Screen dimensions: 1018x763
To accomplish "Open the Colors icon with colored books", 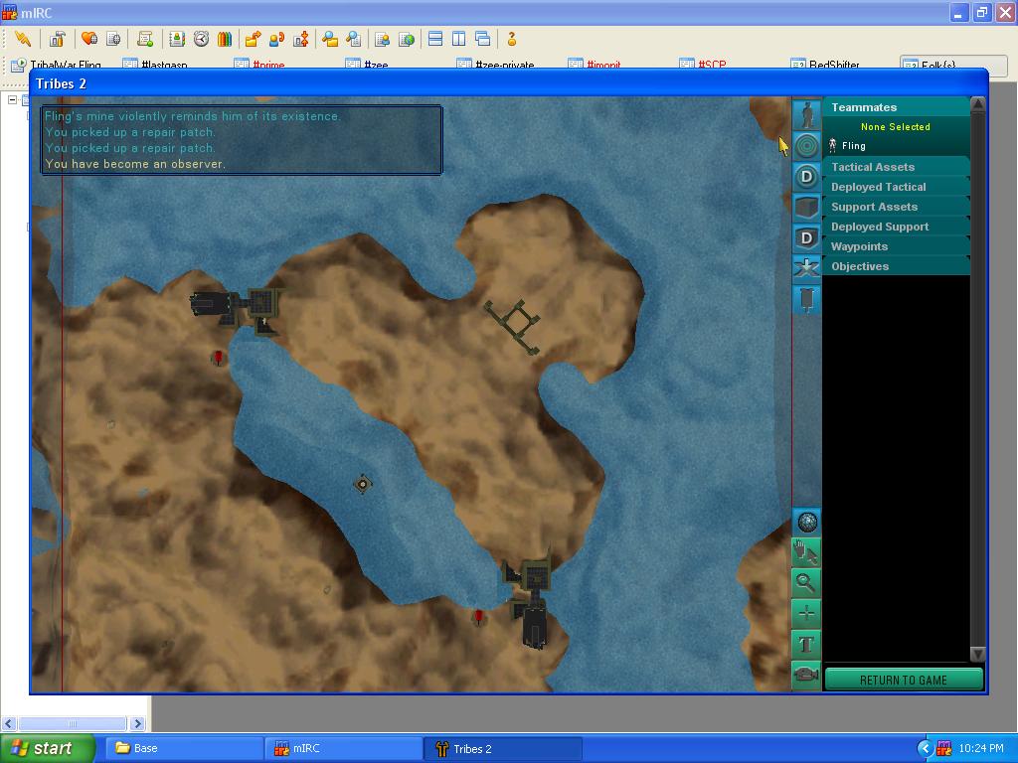I will coord(225,39).
